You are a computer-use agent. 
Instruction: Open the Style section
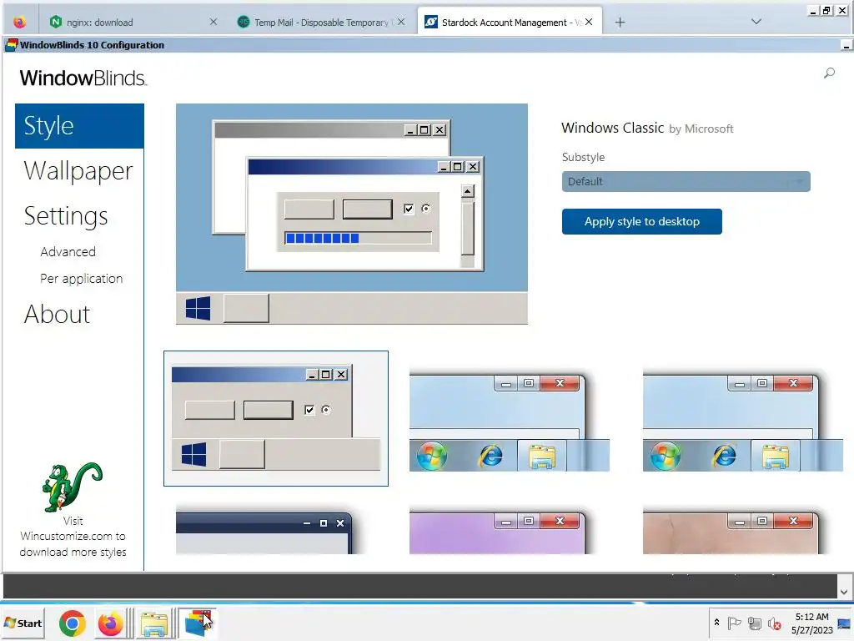coord(79,126)
